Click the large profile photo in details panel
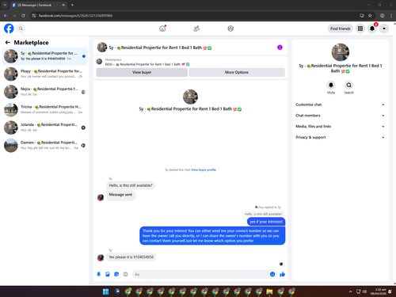 (341, 52)
